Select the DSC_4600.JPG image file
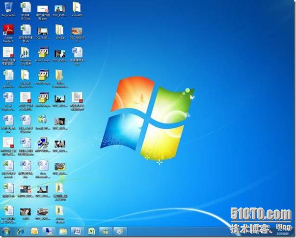 (77, 34)
